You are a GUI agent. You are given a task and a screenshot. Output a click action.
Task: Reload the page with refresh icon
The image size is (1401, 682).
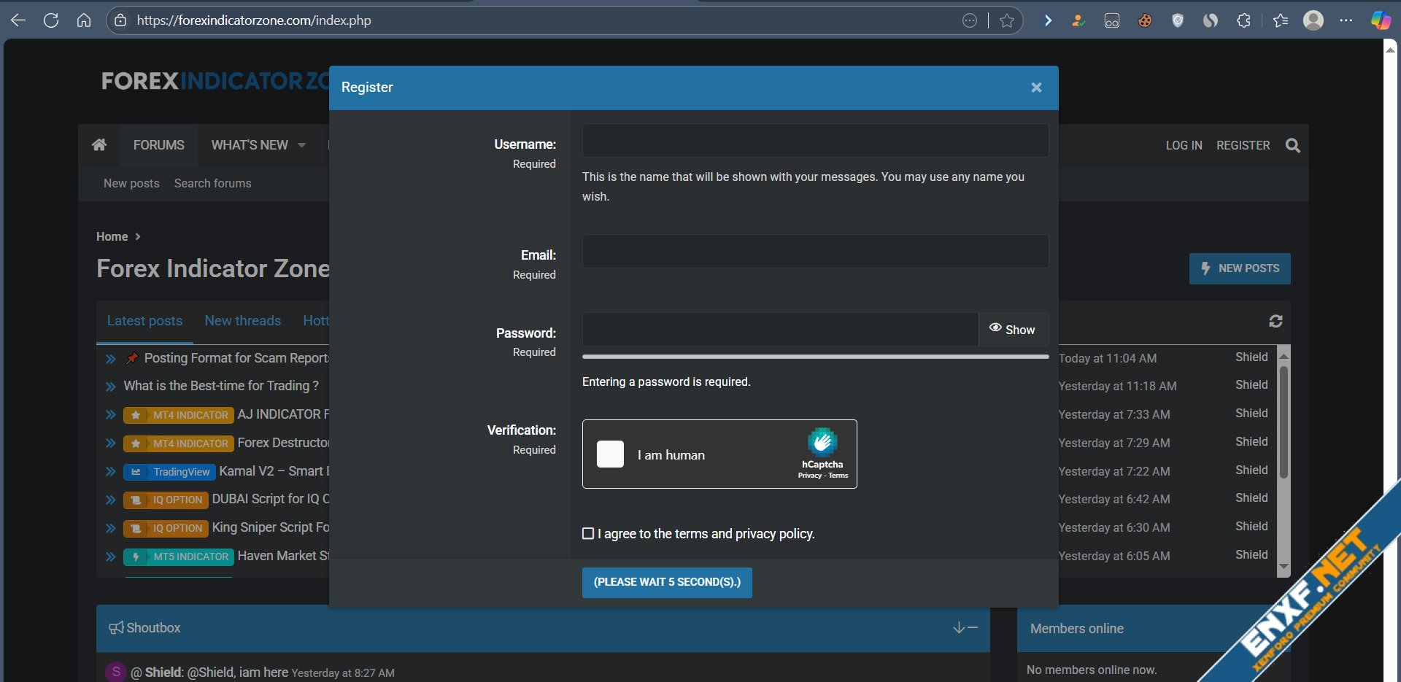tap(51, 20)
